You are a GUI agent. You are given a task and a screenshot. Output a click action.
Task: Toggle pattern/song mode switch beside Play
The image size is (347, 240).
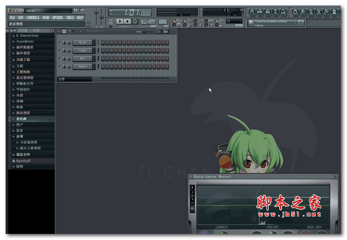pyautogui.click(x=114, y=21)
